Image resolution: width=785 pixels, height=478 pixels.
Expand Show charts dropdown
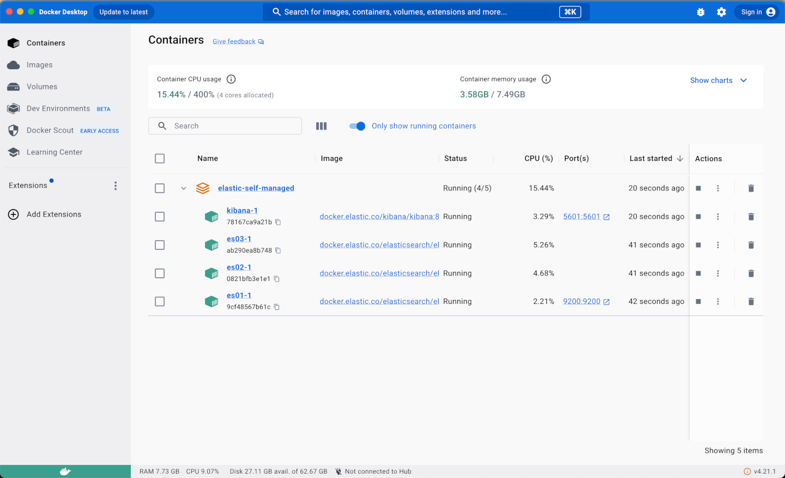click(718, 80)
